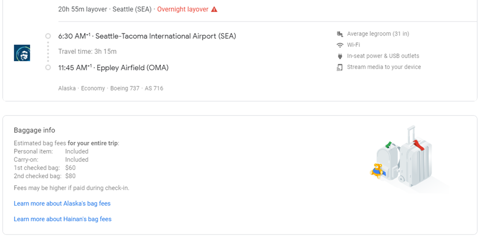Click the Alaska Airlines logo icon
The width and height of the screenshot is (491, 238).
coord(21,53)
